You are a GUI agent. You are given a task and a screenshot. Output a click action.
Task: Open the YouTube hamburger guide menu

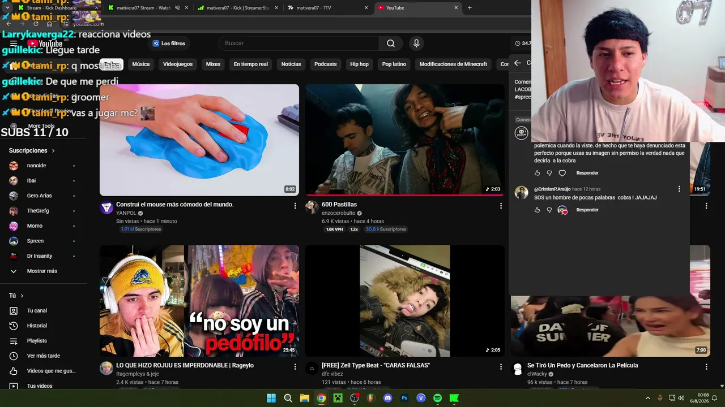point(14,44)
